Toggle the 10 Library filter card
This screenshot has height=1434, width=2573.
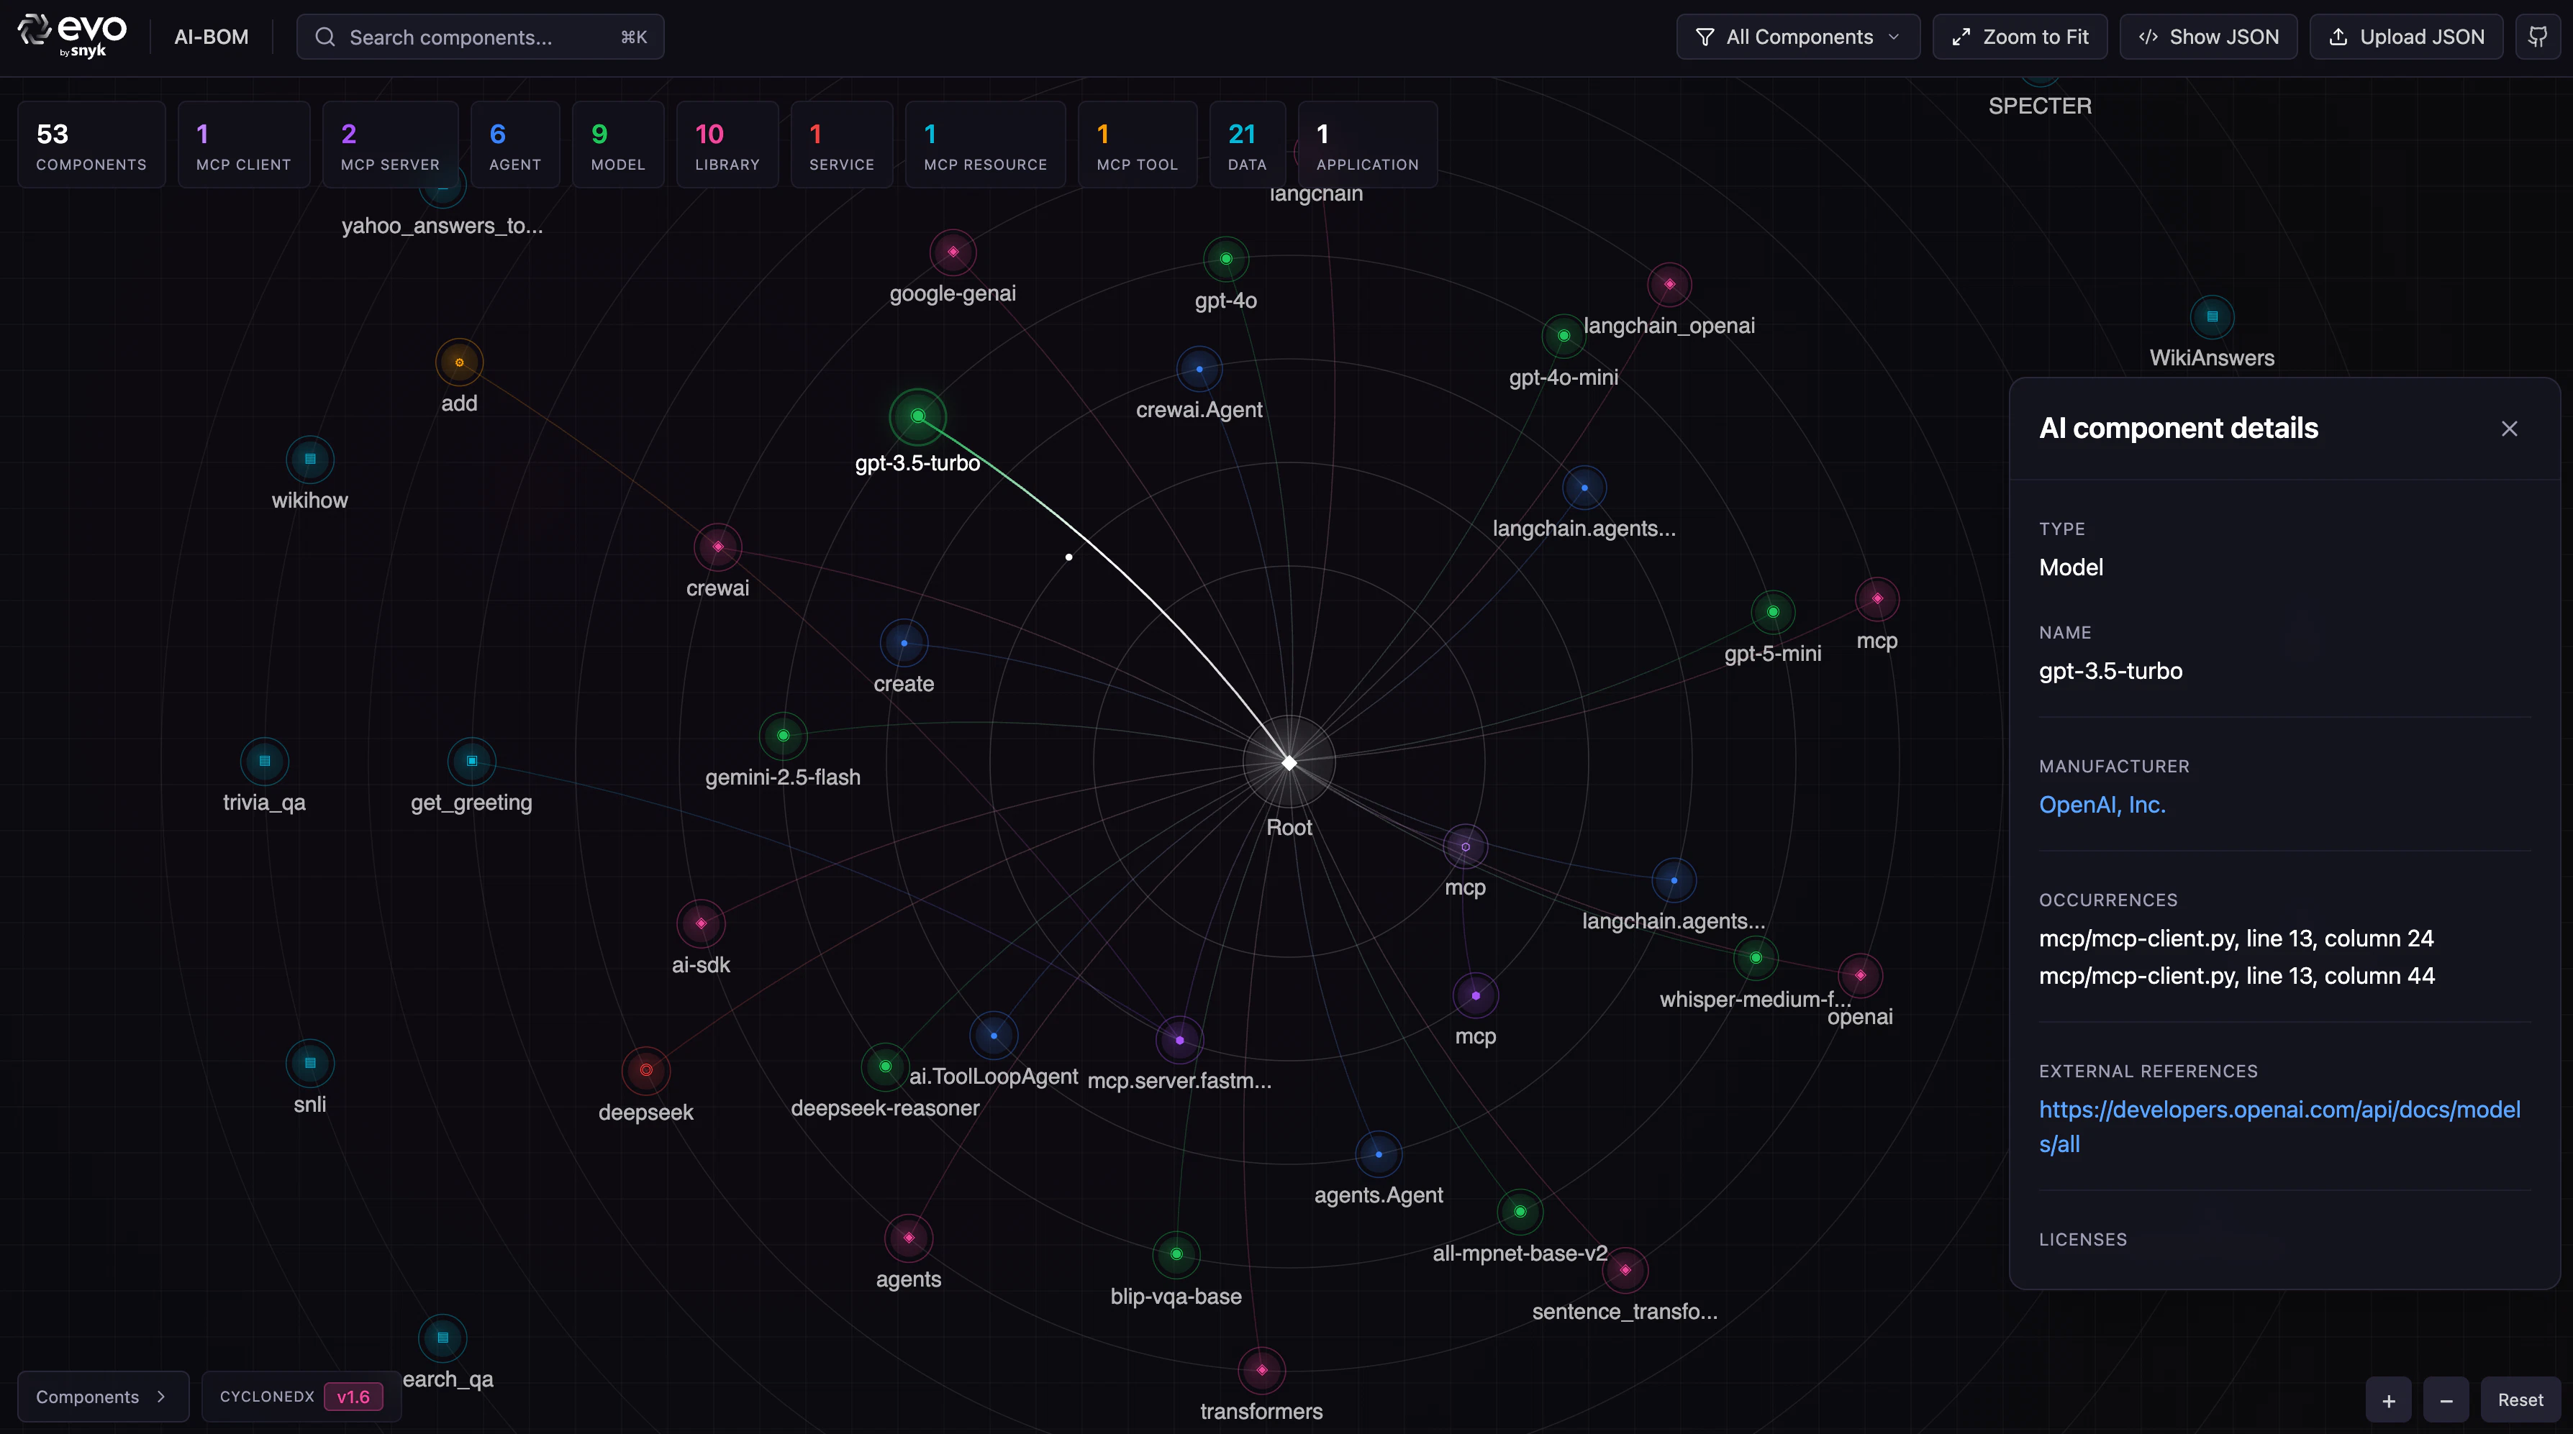[x=727, y=145]
